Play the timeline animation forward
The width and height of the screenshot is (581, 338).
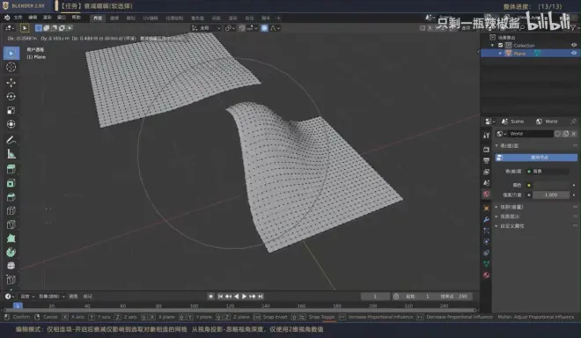tap(244, 296)
